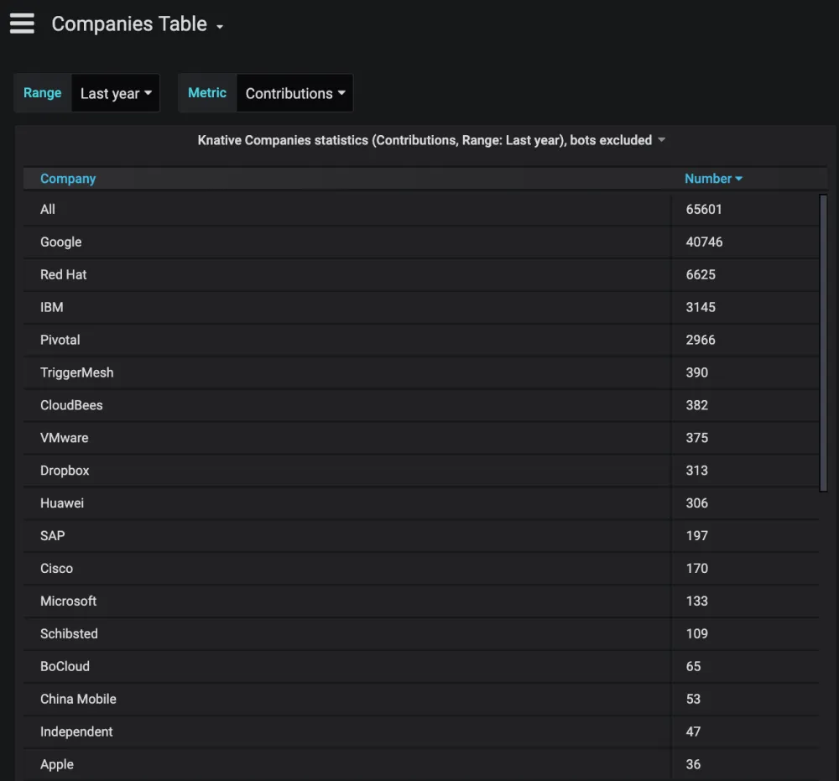This screenshot has height=781, width=839.
Task: Click the contribution value 40746 for Google
Action: click(x=703, y=242)
